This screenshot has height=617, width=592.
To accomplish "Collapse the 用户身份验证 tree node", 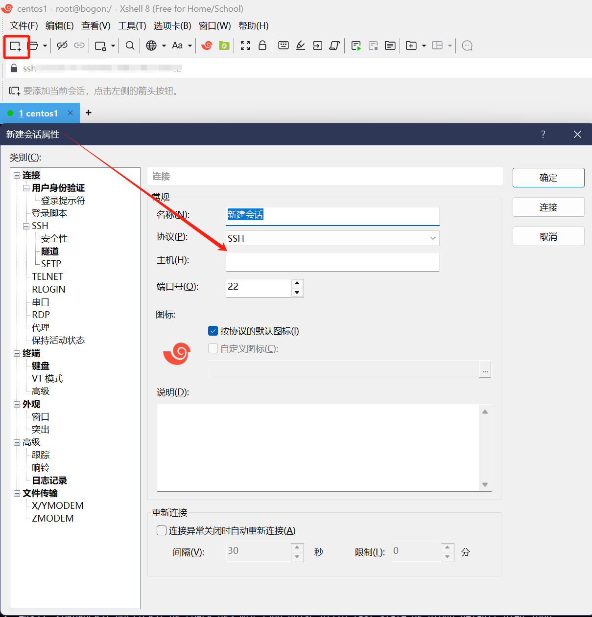I will pyautogui.click(x=26, y=188).
